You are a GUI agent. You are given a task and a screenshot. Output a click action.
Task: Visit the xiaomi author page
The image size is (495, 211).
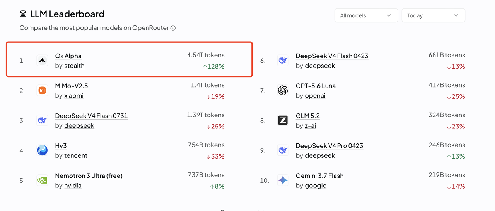coord(74,96)
